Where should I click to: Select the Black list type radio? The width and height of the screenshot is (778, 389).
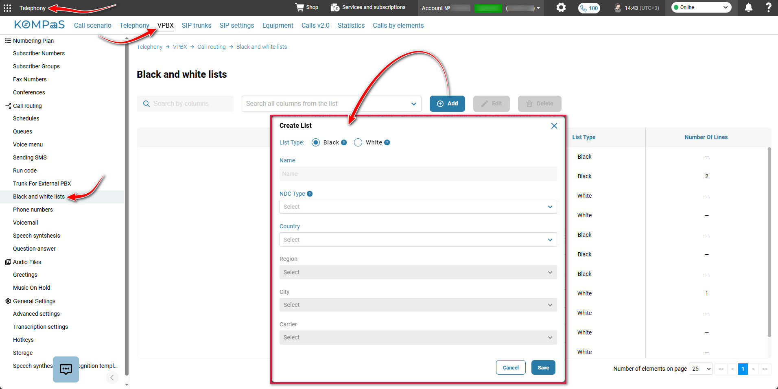click(316, 142)
